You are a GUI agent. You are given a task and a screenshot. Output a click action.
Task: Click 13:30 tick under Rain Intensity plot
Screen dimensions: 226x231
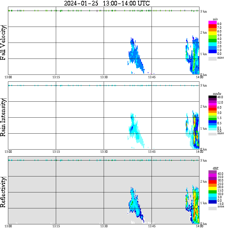click(x=104, y=152)
